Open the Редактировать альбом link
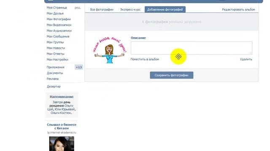 (x=238, y=10)
